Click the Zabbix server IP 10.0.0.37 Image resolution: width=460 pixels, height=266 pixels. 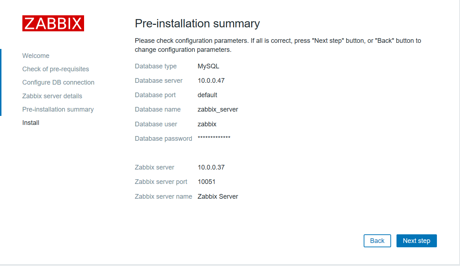pyautogui.click(x=211, y=167)
